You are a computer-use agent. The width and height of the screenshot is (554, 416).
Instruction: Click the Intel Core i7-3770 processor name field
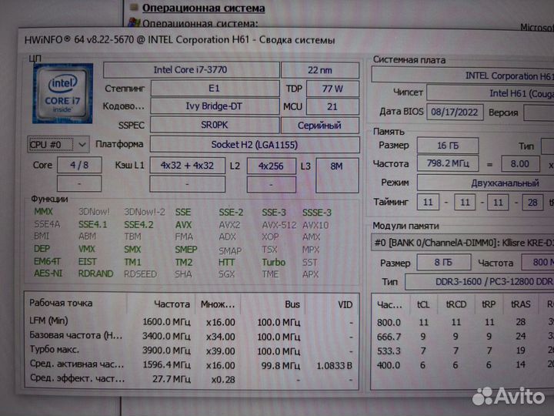(x=191, y=69)
